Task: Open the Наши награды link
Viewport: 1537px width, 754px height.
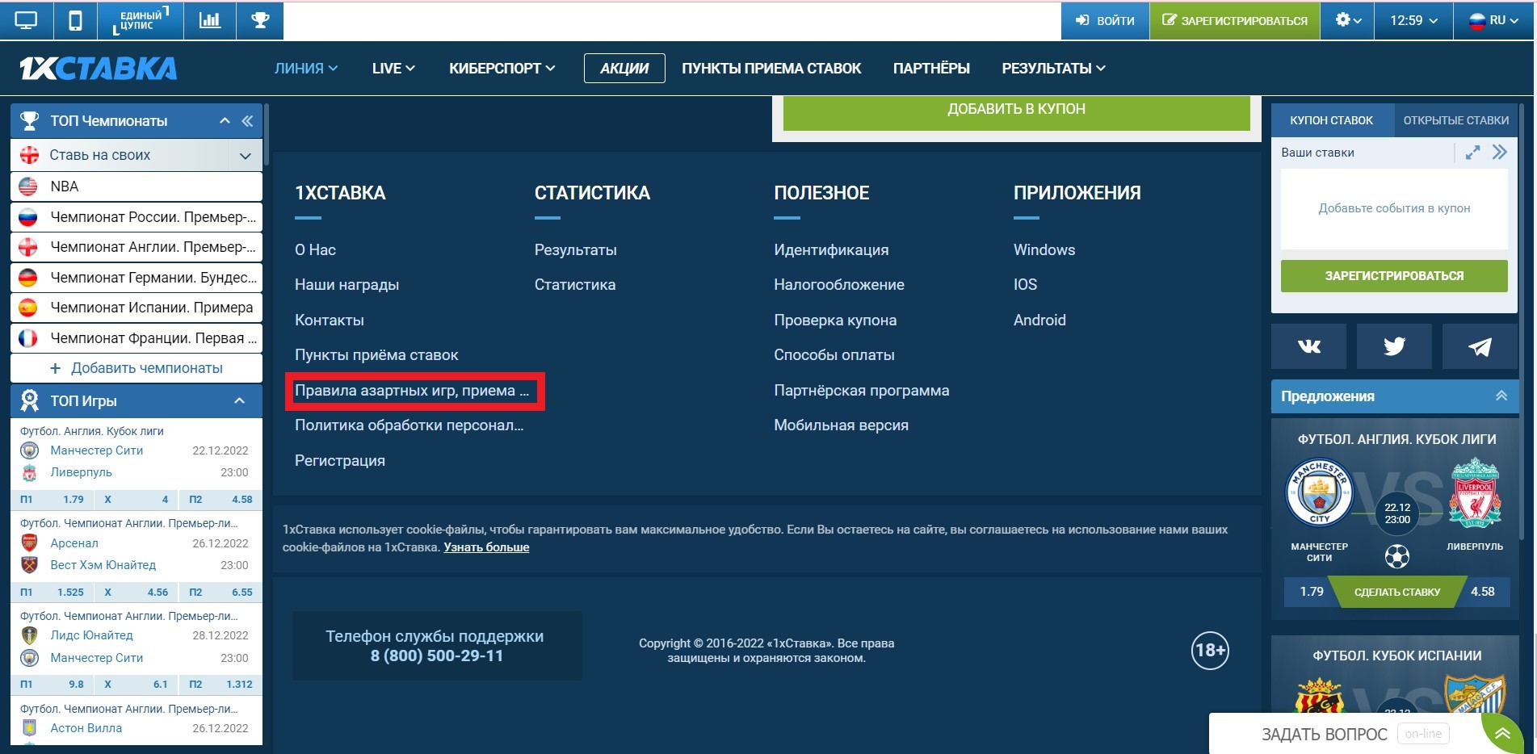Action: [346, 285]
